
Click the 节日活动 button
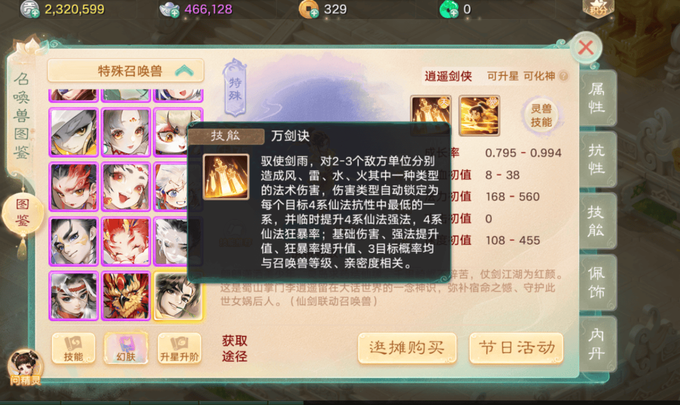(516, 348)
